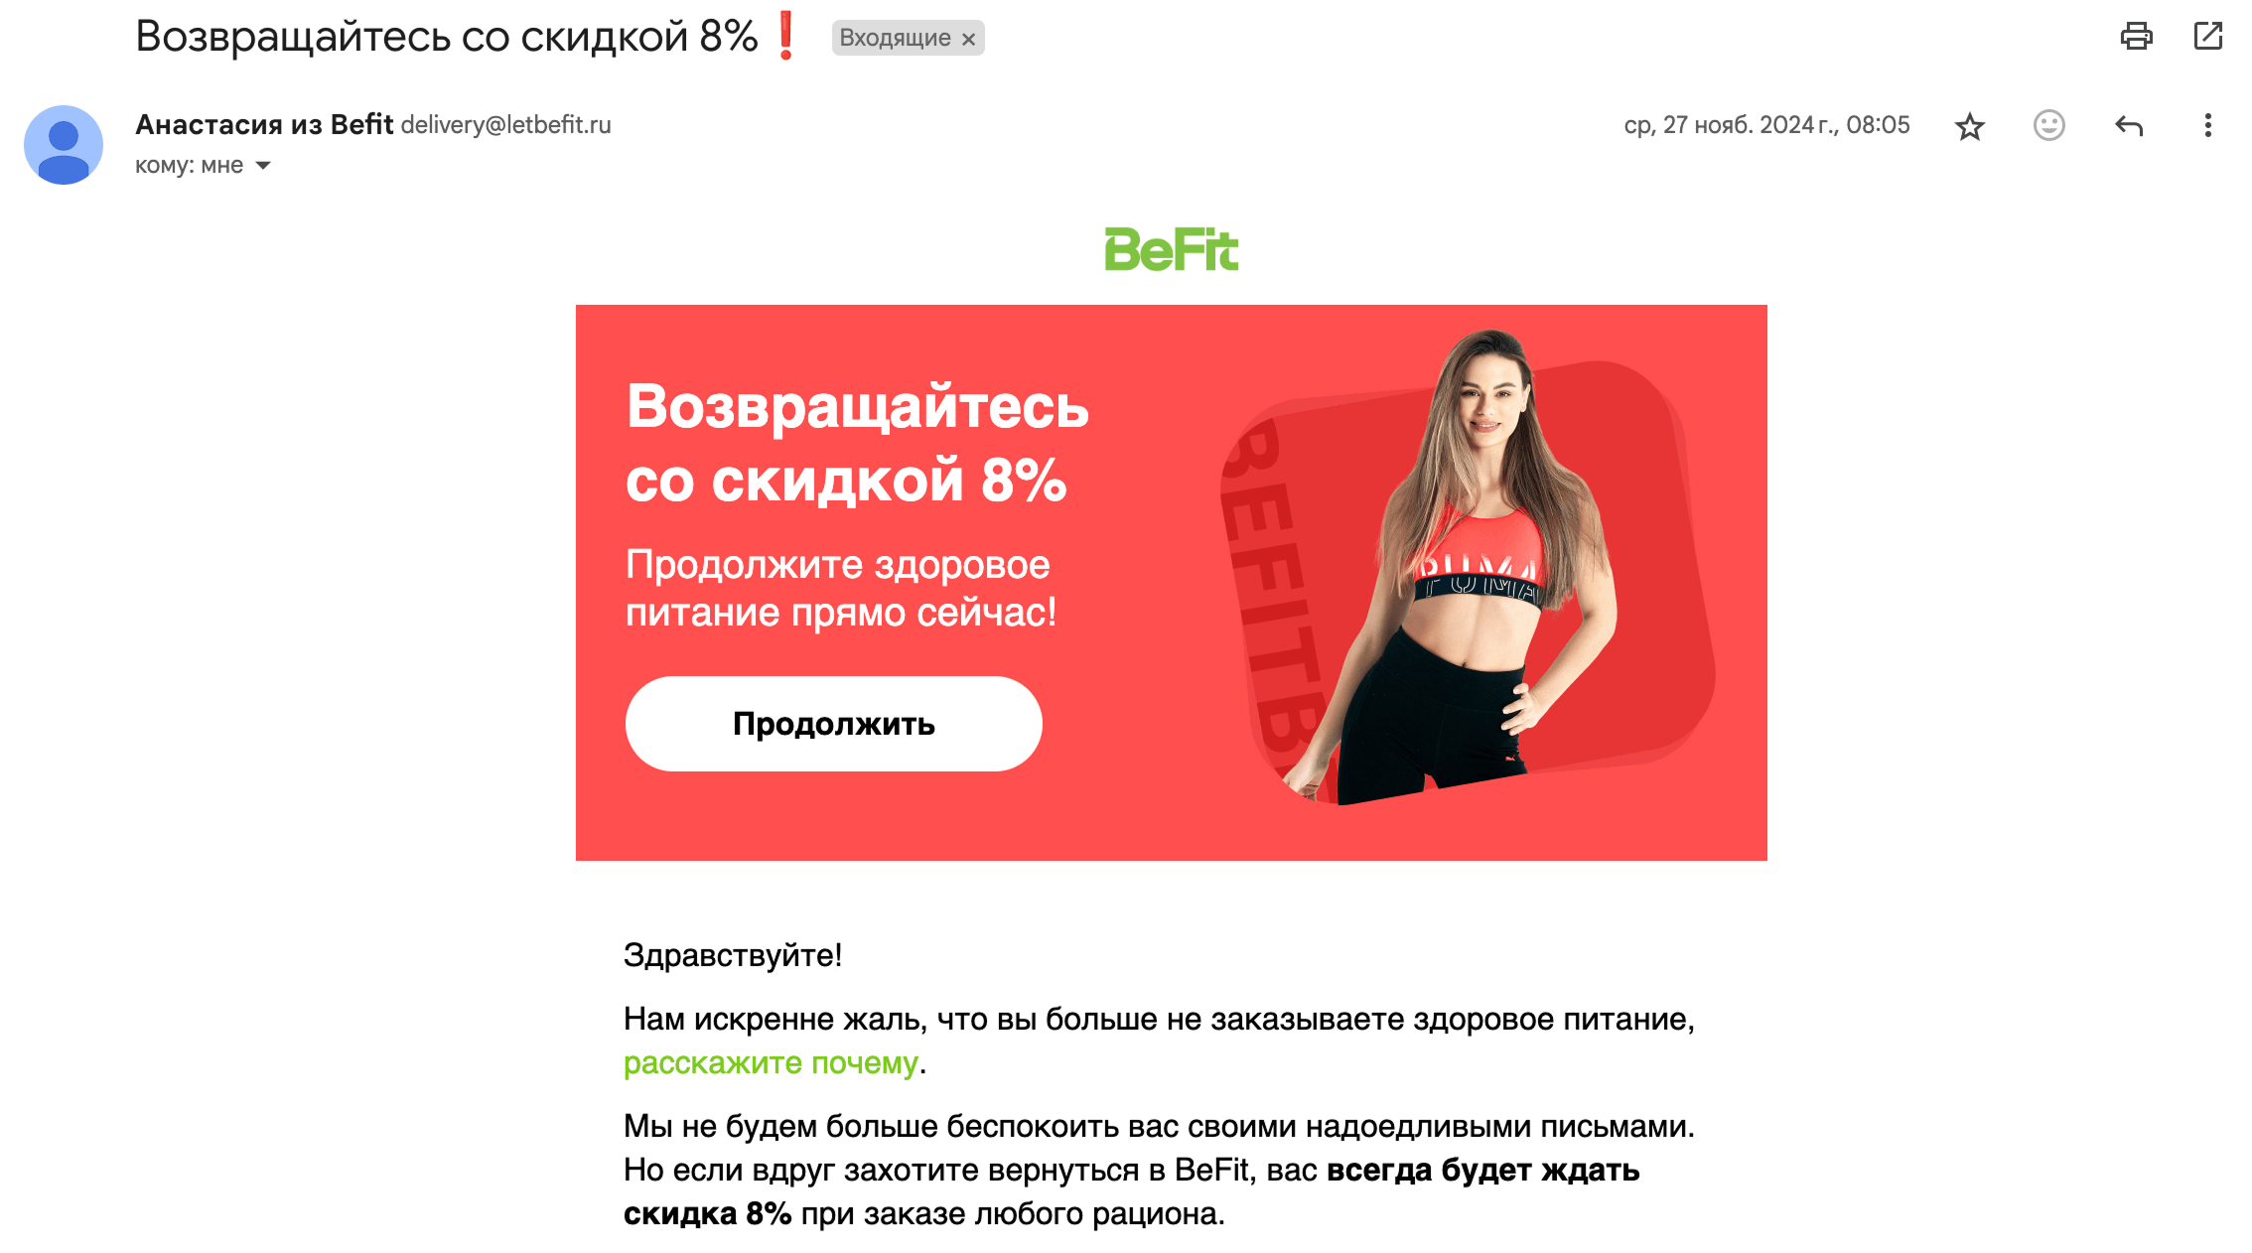Click the sender name Анастасия из Befit
This screenshot has width=2252, height=1253.
pos(264,124)
